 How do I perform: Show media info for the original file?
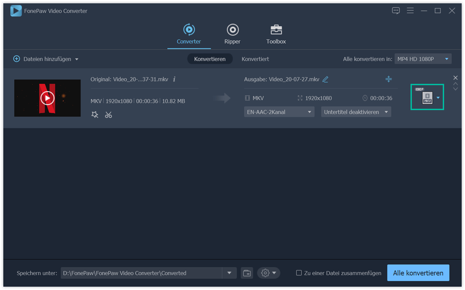point(174,79)
